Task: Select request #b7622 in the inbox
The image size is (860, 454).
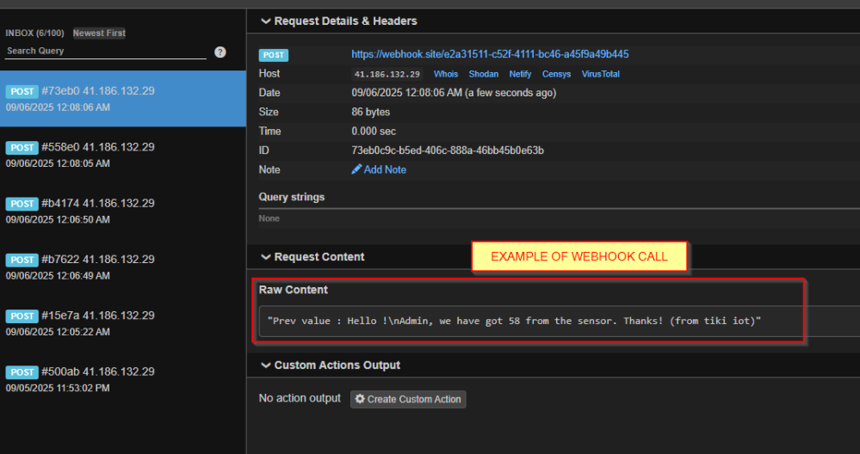Action: [x=123, y=267]
